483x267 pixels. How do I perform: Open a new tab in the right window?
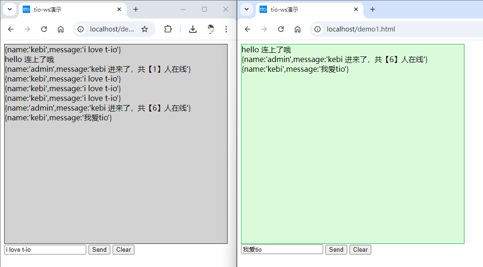click(x=373, y=9)
